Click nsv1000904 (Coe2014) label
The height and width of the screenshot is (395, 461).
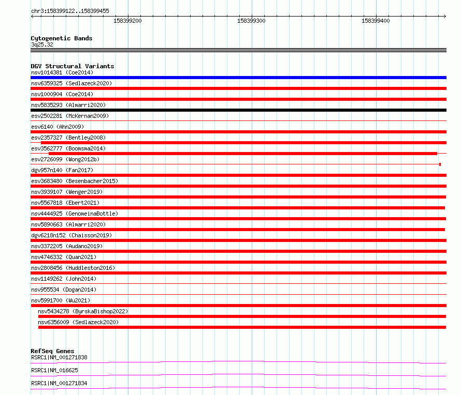pyautogui.click(x=62, y=94)
